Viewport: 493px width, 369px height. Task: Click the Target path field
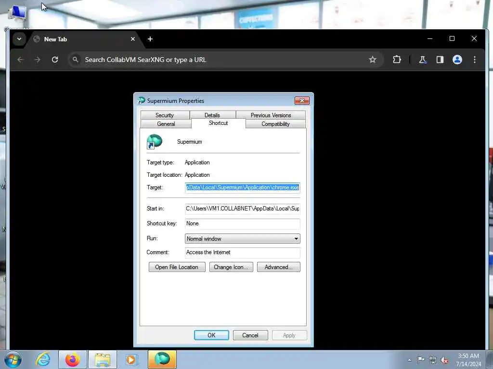(243, 187)
